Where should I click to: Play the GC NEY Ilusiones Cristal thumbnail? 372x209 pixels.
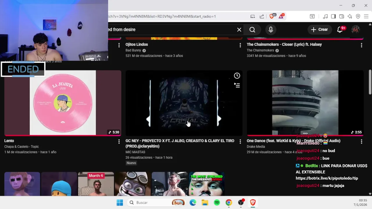(x=184, y=103)
